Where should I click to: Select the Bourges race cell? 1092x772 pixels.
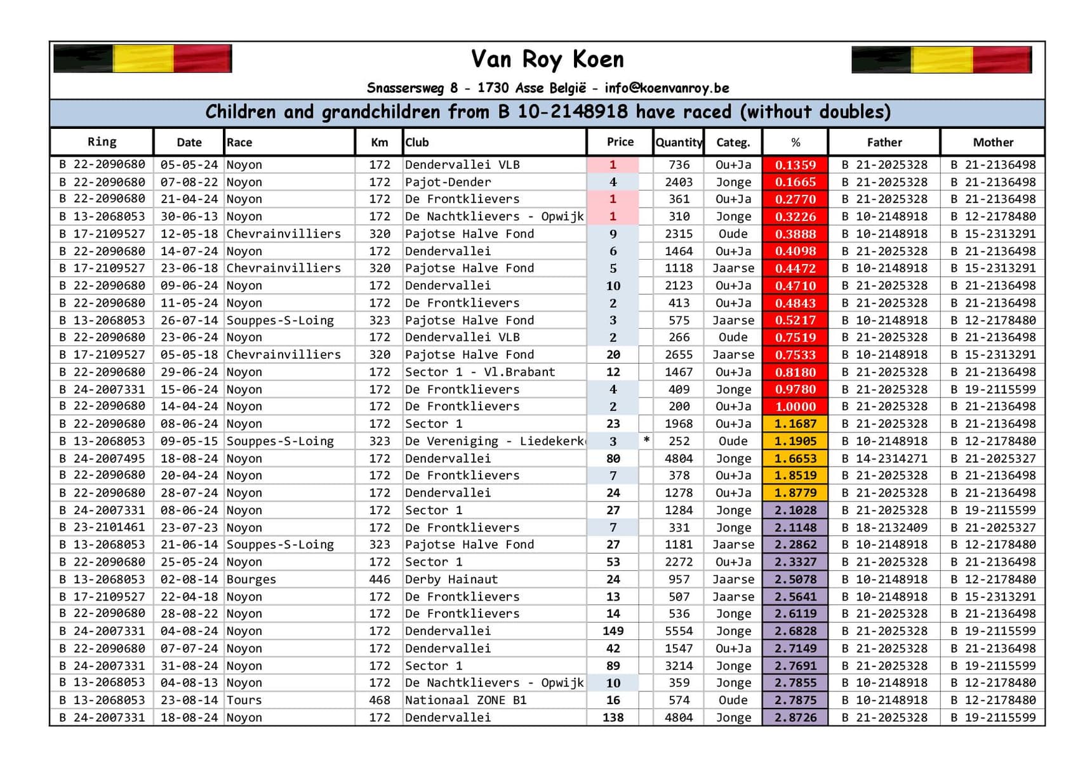point(251,580)
